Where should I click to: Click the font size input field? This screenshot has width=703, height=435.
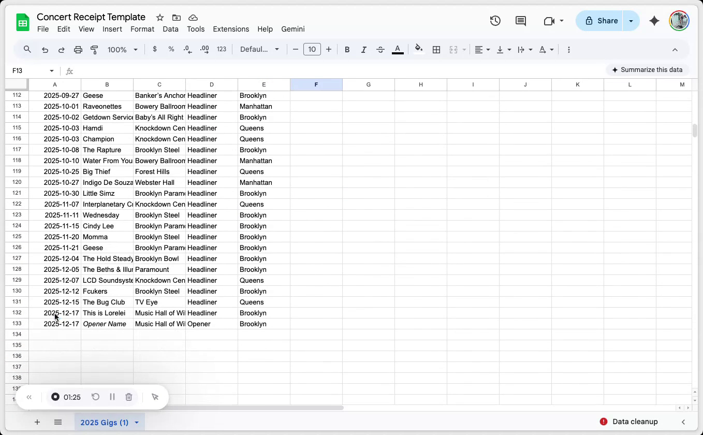click(x=312, y=50)
